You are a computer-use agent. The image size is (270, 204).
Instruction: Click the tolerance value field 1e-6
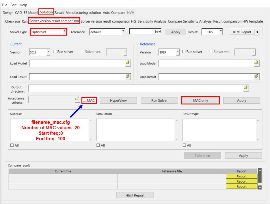pyautogui.click(x=146, y=32)
